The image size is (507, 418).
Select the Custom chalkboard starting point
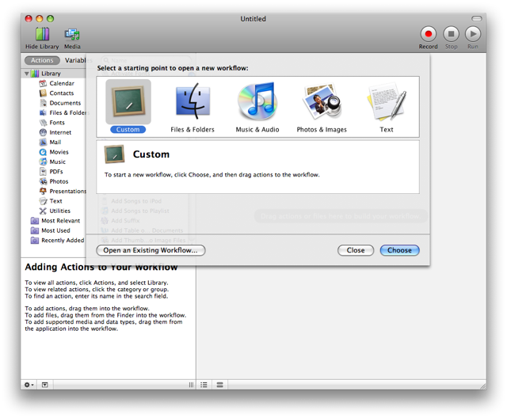pos(128,102)
